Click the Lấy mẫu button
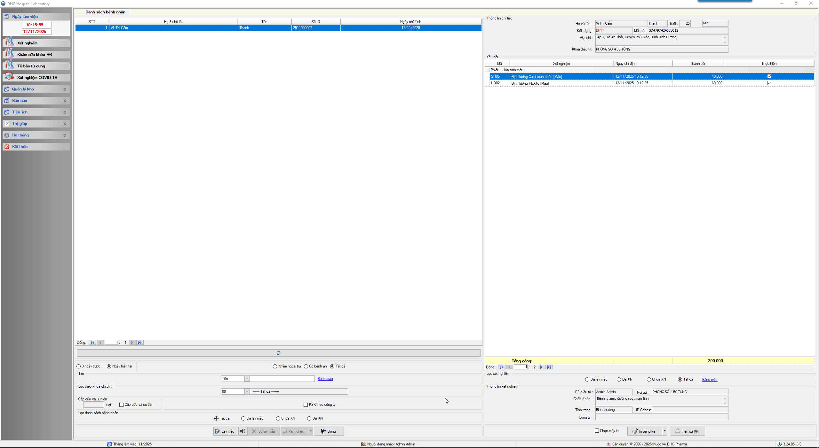Image resolution: width=819 pixels, height=448 pixels. pos(225,431)
